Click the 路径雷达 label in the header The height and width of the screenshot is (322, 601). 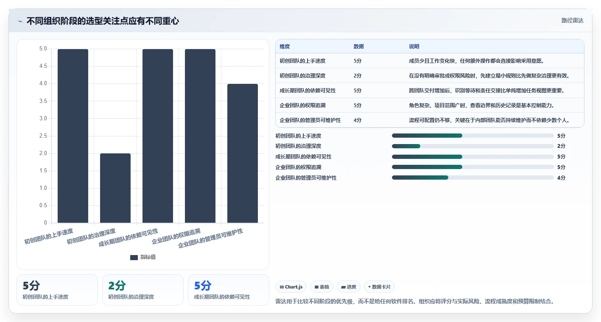click(572, 20)
